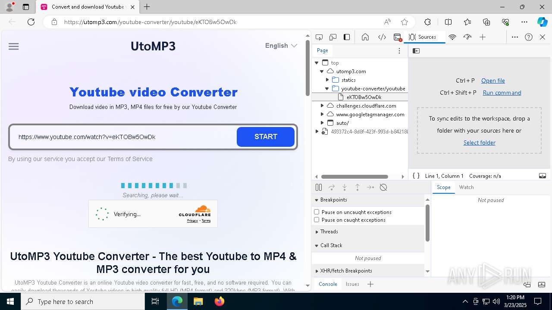Open Customize and control DevTools menu

click(515, 37)
